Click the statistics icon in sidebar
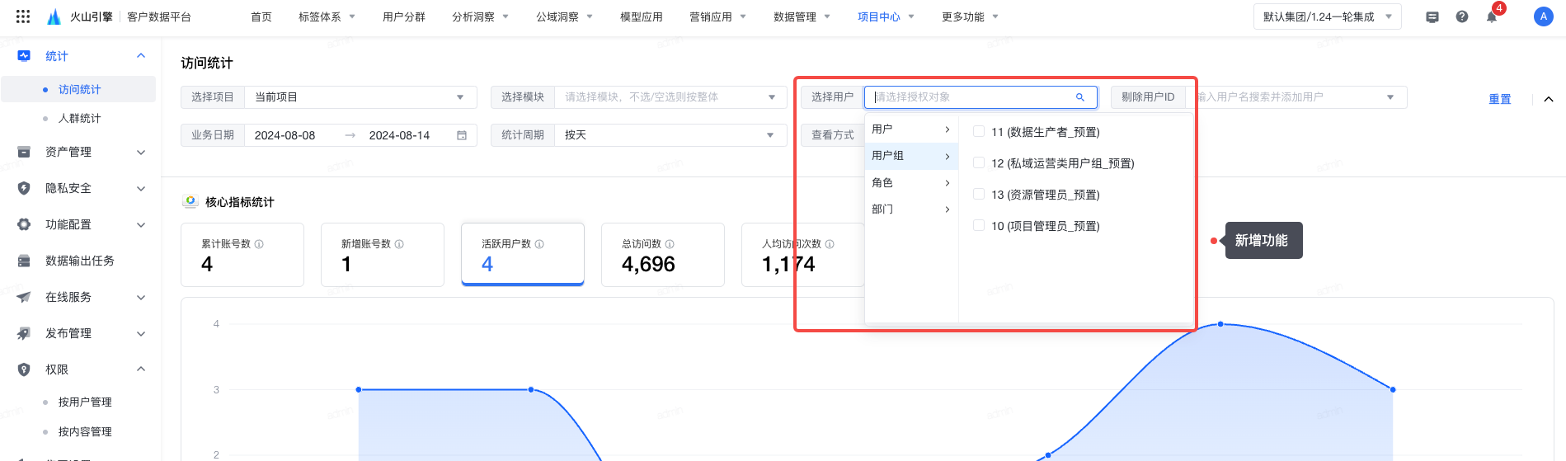1566x461 pixels. pyautogui.click(x=24, y=56)
